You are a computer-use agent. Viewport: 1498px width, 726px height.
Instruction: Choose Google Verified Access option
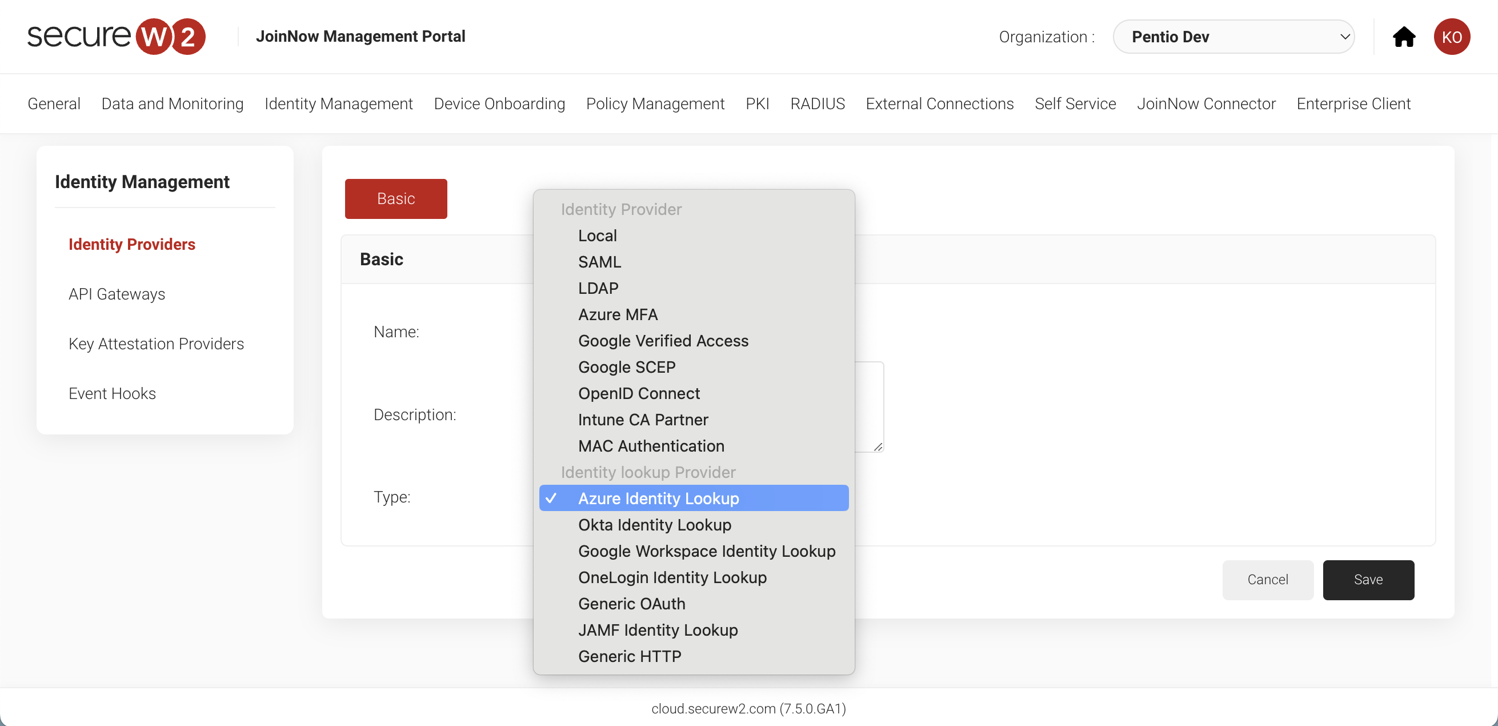click(693, 340)
